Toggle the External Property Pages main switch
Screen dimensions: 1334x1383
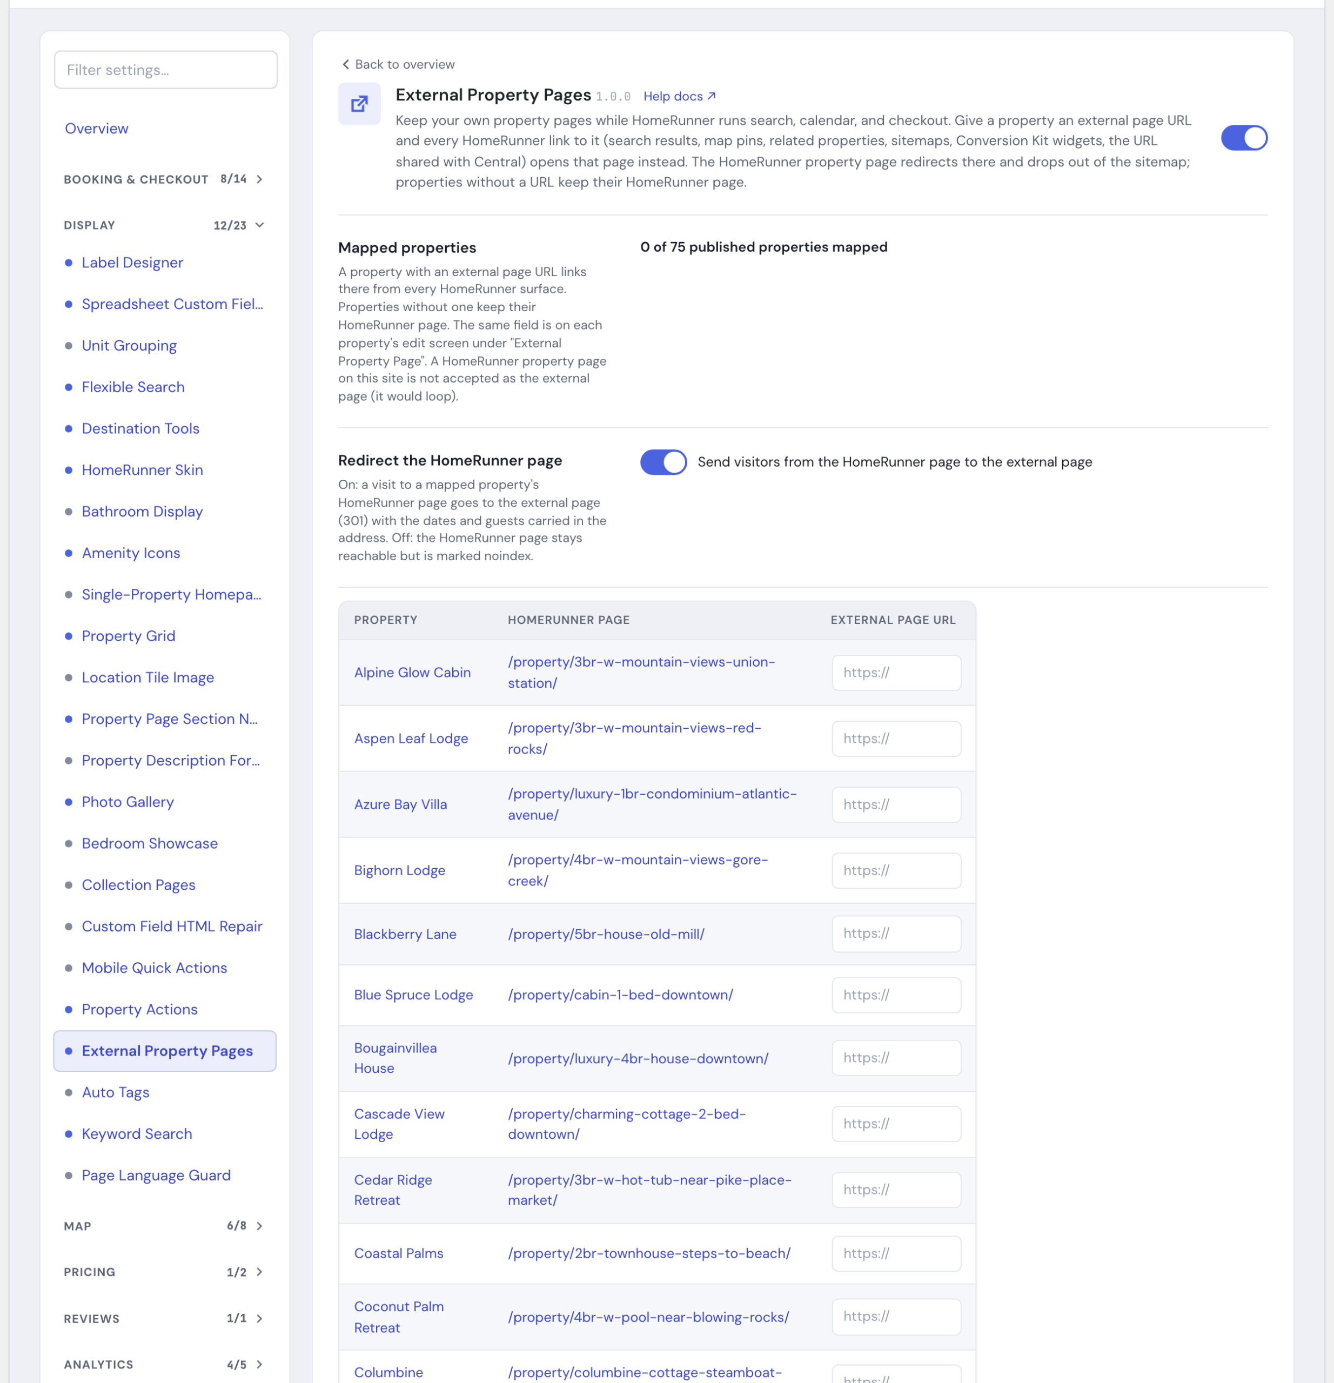click(1244, 138)
